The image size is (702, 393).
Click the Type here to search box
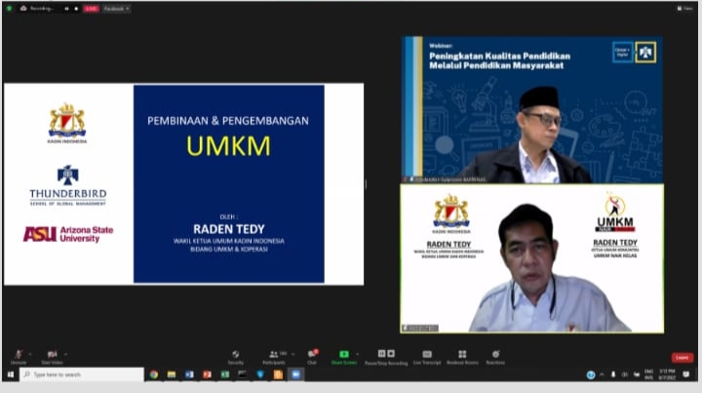tap(82, 374)
